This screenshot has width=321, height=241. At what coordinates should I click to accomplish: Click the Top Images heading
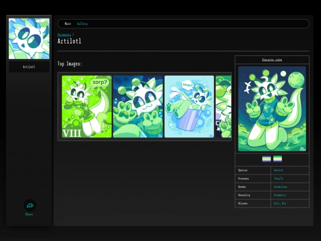pos(70,64)
